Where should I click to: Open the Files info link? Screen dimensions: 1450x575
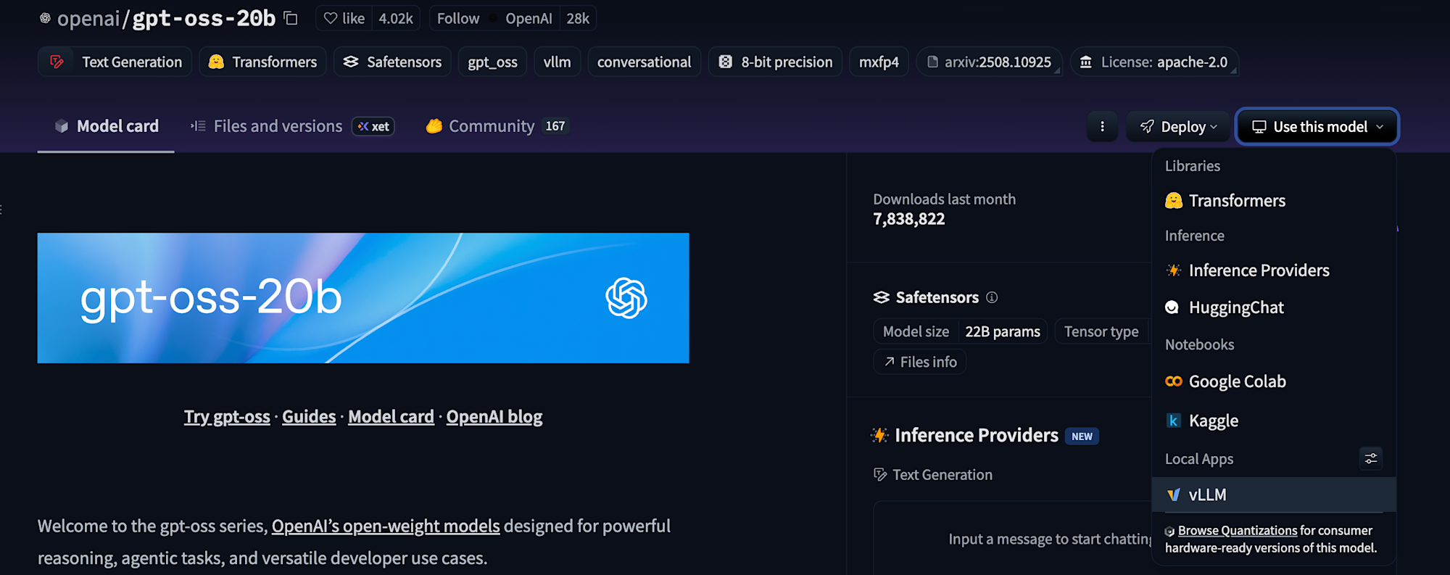[920, 362]
